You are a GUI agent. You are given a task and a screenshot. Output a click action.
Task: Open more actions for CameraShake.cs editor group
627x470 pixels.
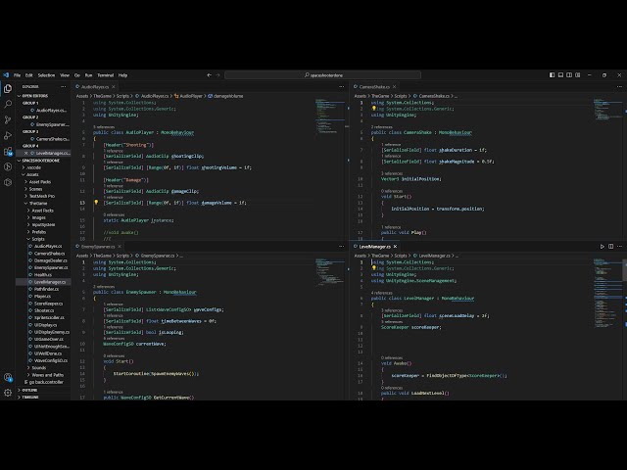click(x=619, y=87)
